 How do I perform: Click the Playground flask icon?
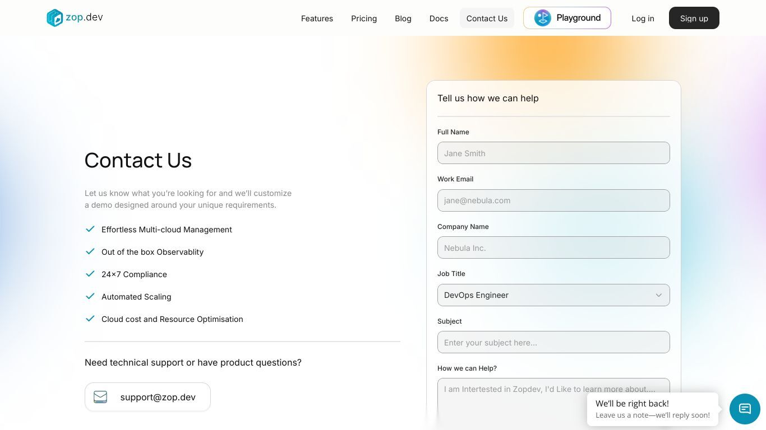click(x=542, y=18)
